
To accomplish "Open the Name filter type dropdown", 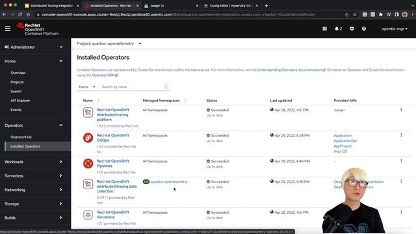I will (x=87, y=86).
